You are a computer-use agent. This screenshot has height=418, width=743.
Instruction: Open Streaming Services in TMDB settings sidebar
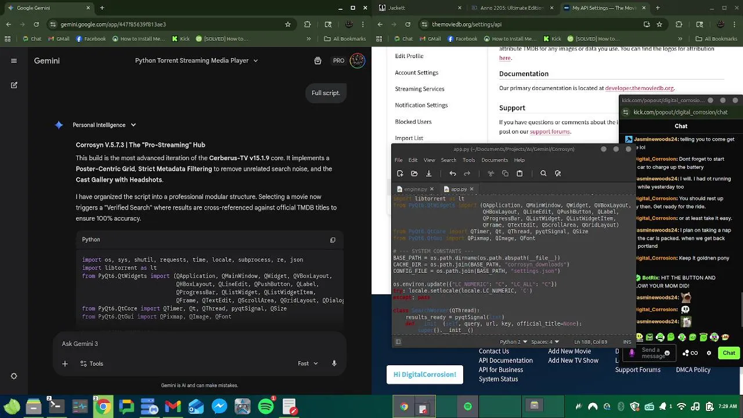(420, 89)
